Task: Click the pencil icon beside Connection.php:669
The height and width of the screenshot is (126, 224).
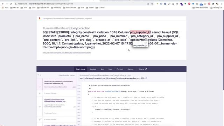Action: [146, 78]
